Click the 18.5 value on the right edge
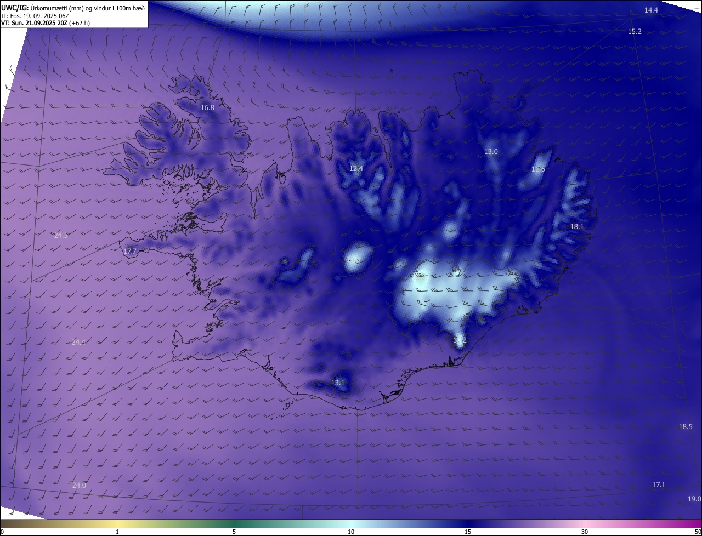This screenshot has height=536, width=702. [x=686, y=427]
